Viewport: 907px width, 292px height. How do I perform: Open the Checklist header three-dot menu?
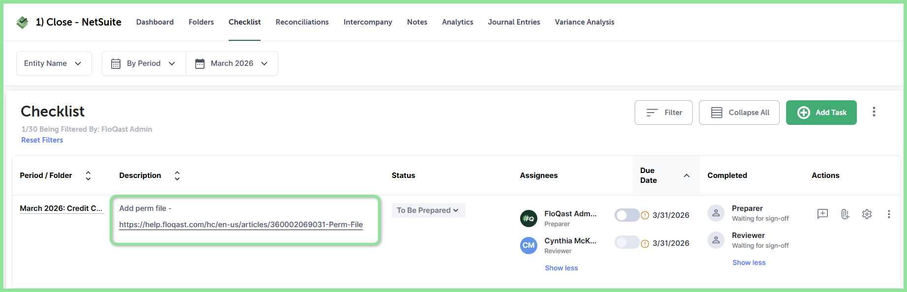coord(874,112)
